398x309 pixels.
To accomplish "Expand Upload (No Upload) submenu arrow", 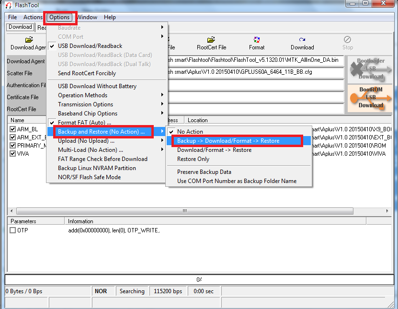I will pyautogui.click(x=162, y=140).
